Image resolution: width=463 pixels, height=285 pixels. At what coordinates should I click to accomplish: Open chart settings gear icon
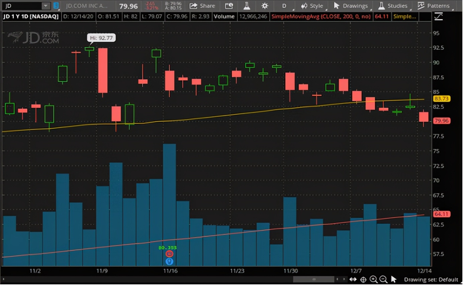(x=265, y=6)
